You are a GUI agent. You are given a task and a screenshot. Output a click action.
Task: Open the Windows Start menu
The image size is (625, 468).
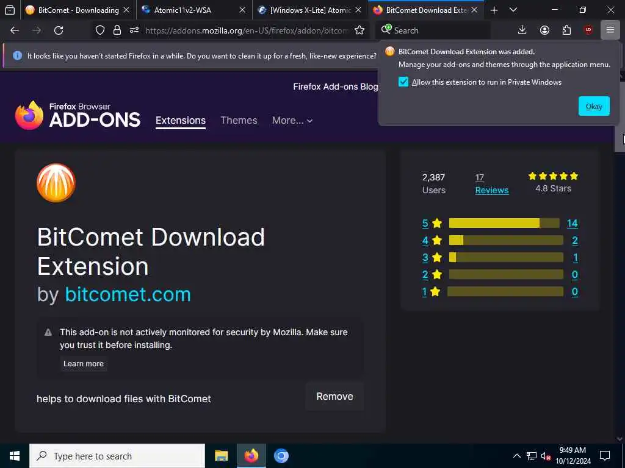click(15, 456)
